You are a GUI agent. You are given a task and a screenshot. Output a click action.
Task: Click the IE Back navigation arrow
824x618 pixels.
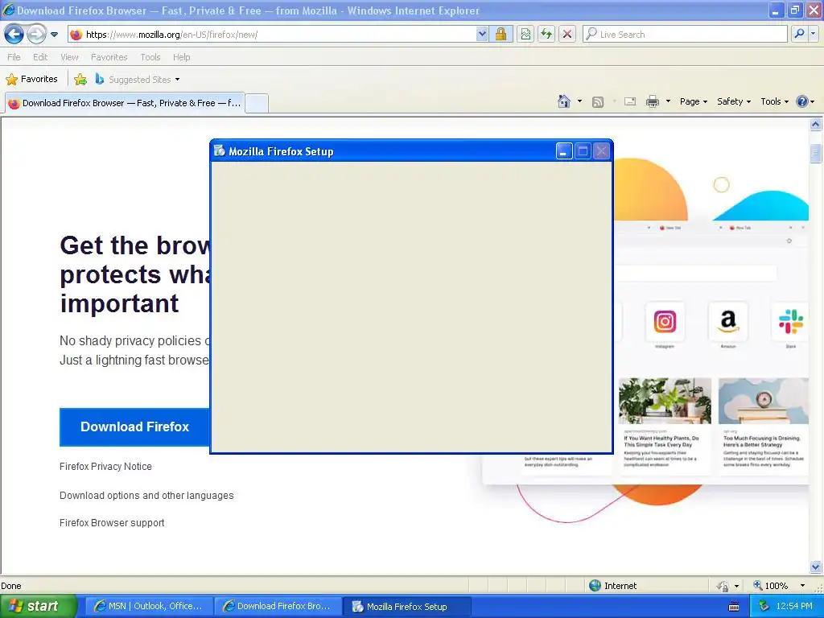(14, 35)
